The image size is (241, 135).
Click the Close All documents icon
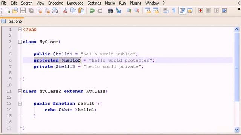click(47, 11)
